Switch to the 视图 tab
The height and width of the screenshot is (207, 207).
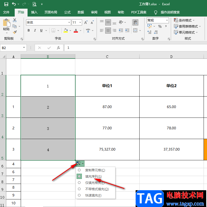click(x=108, y=12)
